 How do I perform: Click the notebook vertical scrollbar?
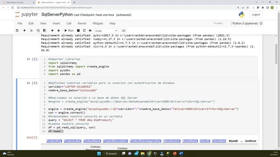pos(276,54)
